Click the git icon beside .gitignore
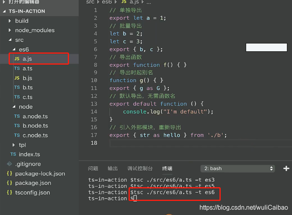Image resolution: width=292 pixels, height=215 pixels. click(x=9, y=164)
